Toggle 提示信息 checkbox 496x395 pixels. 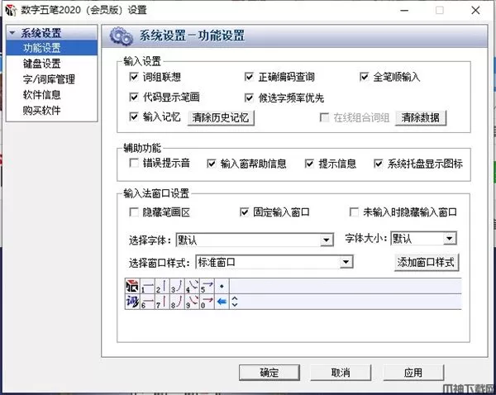pos(309,164)
